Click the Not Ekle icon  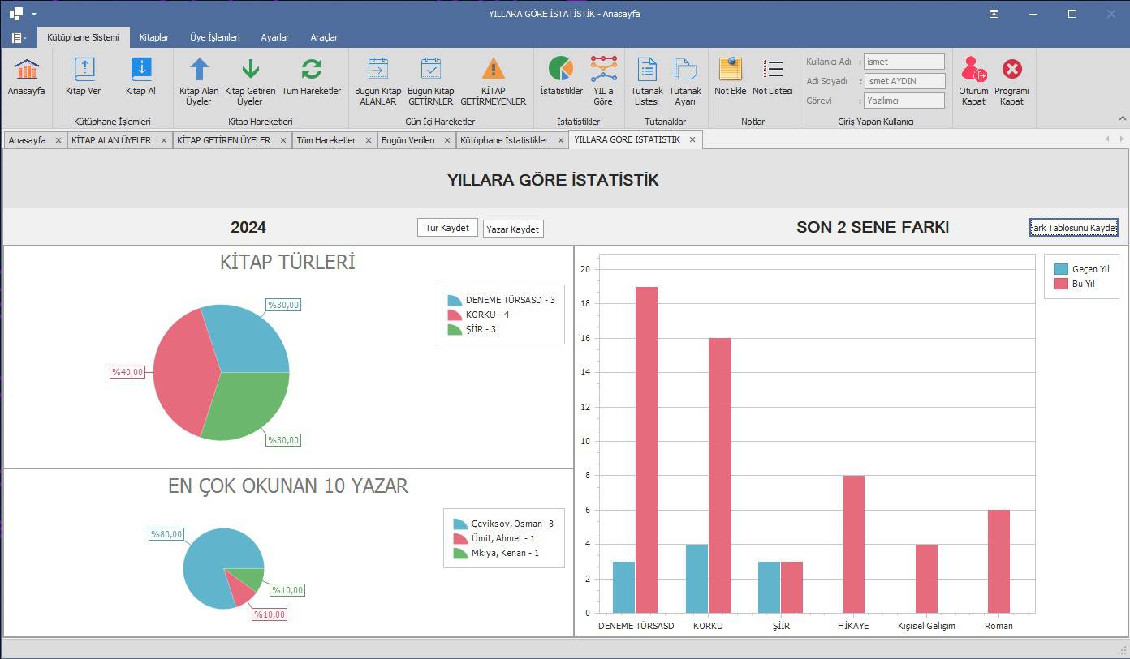pos(730,70)
